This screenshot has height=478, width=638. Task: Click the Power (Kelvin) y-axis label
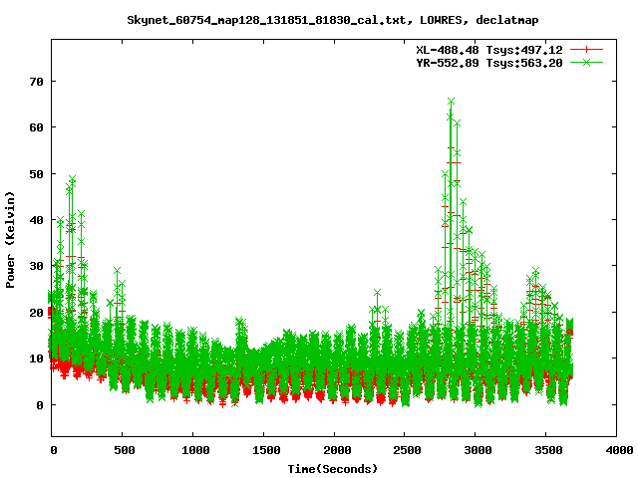[10, 240]
